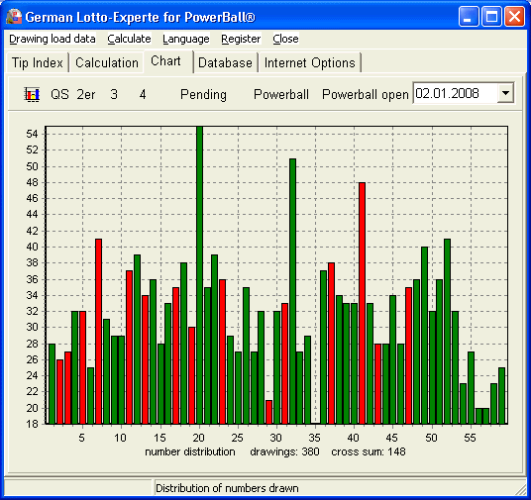Click the tallest green bar at number 20
This screenshot has height=500, width=531.
pos(199,275)
